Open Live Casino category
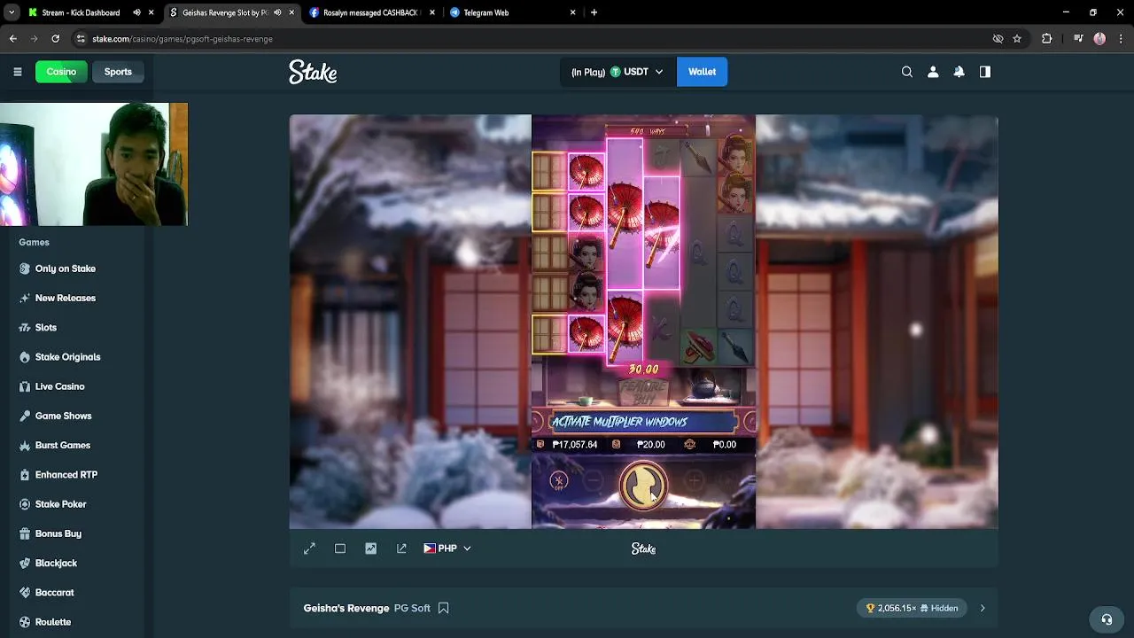Image resolution: width=1134 pixels, height=638 pixels. click(x=60, y=386)
